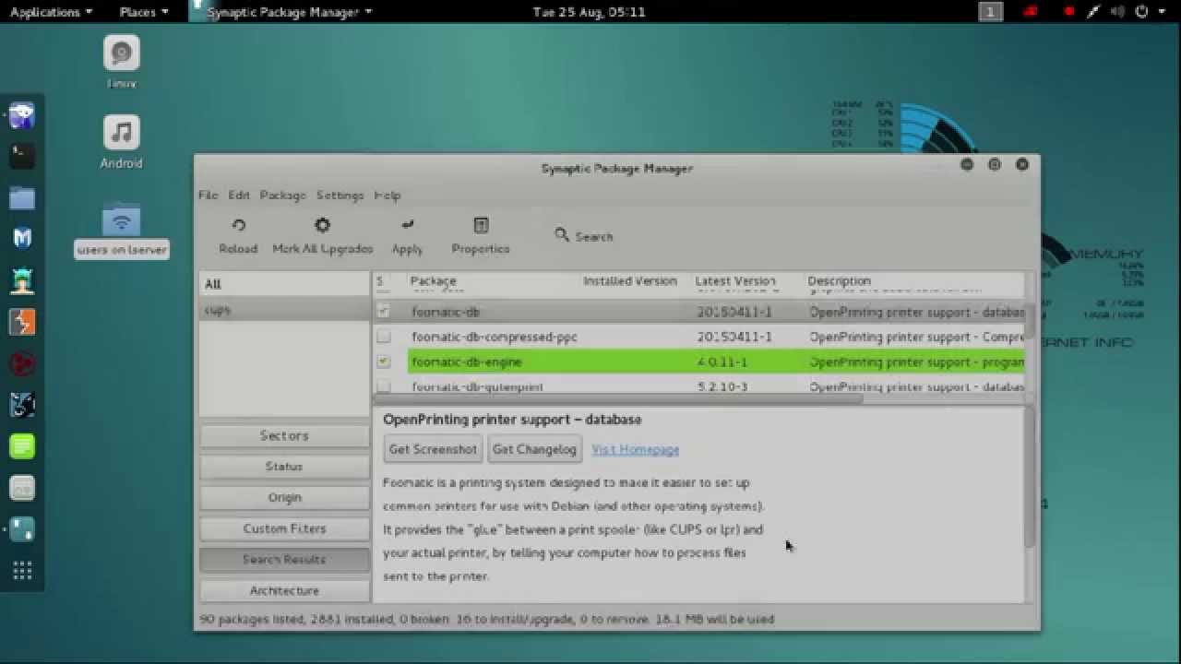Select the All entry in filter list
Screen dimensions: 1181x664
click(284, 284)
